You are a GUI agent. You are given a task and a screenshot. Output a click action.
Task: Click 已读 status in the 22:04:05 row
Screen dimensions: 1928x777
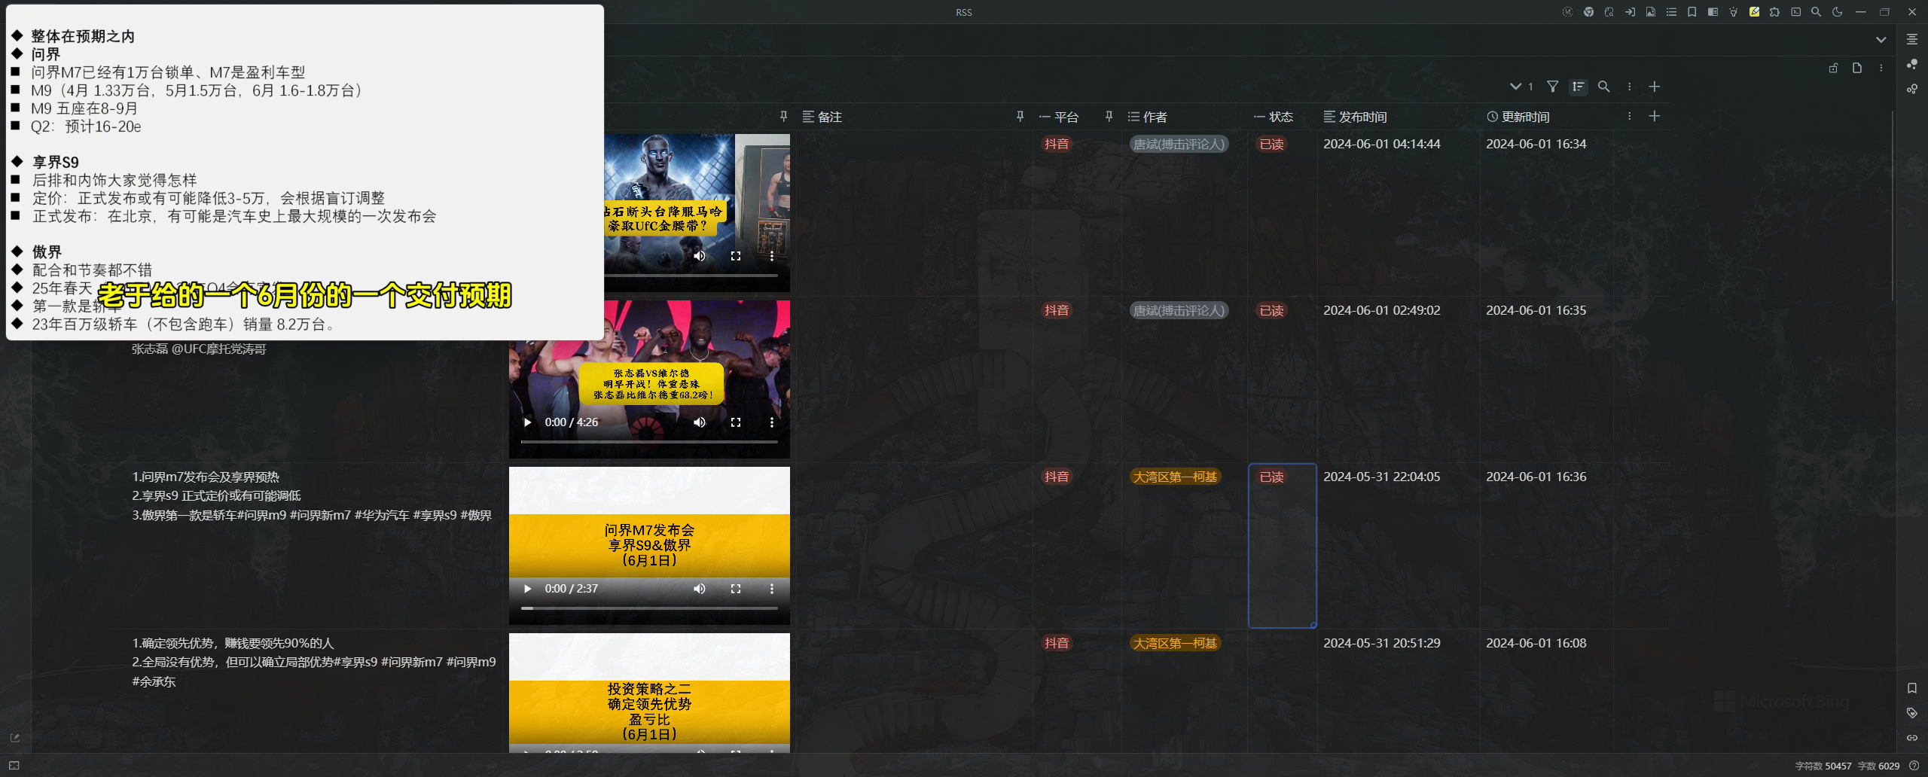pyautogui.click(x=1272, y=477)
